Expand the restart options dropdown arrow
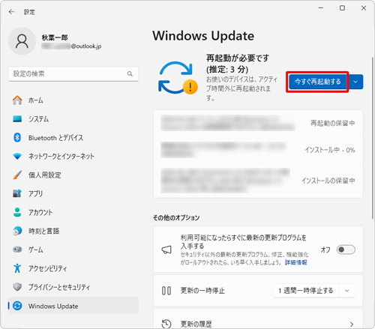375x329 pixels. [355, 82]
